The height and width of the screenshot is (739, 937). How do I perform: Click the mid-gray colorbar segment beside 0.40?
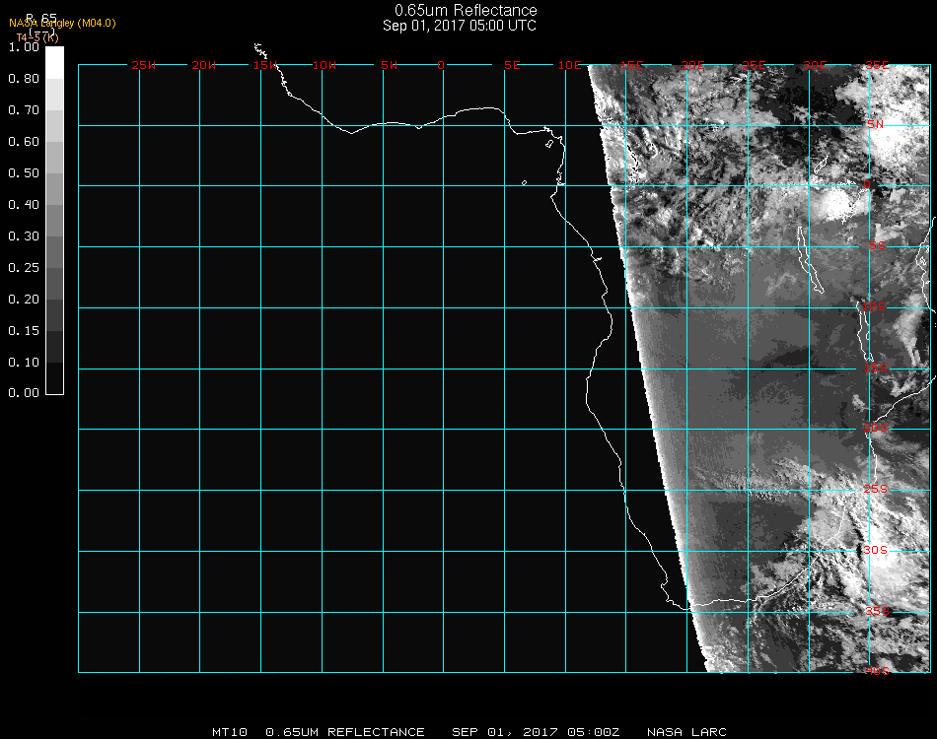click(x=54, y=221)
